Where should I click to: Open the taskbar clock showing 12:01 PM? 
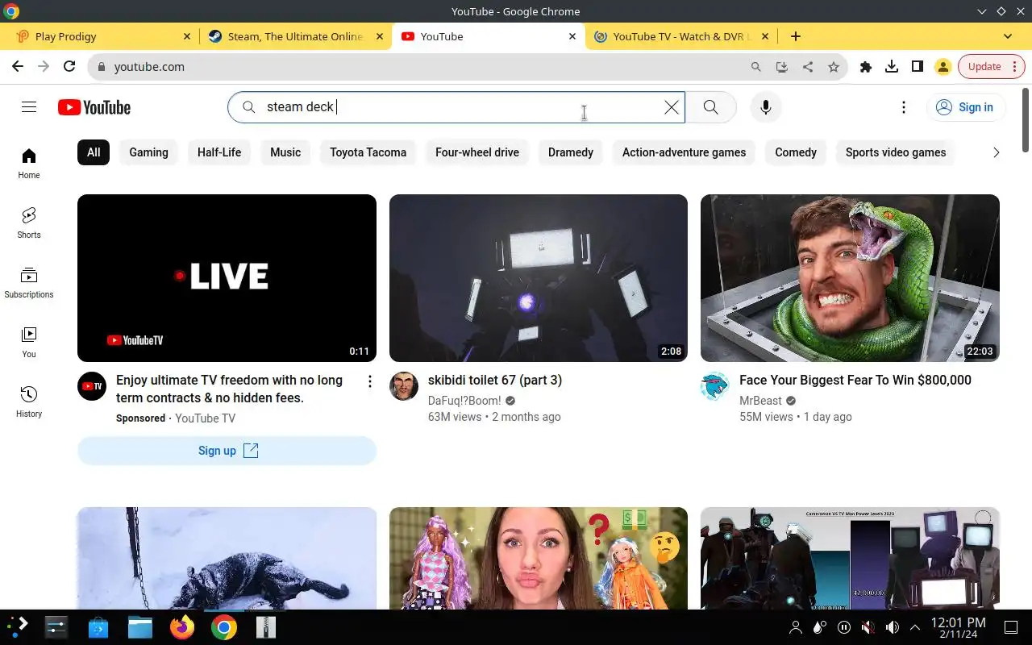(958, 627)
